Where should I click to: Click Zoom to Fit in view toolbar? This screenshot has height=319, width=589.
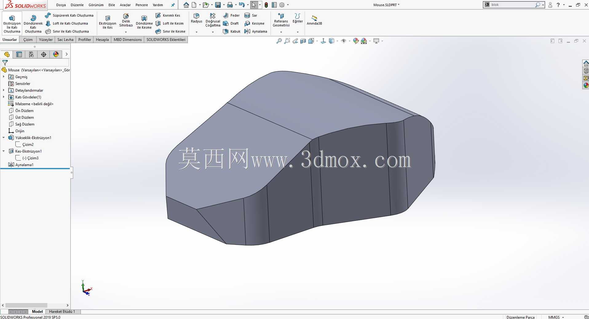[279, 41]
